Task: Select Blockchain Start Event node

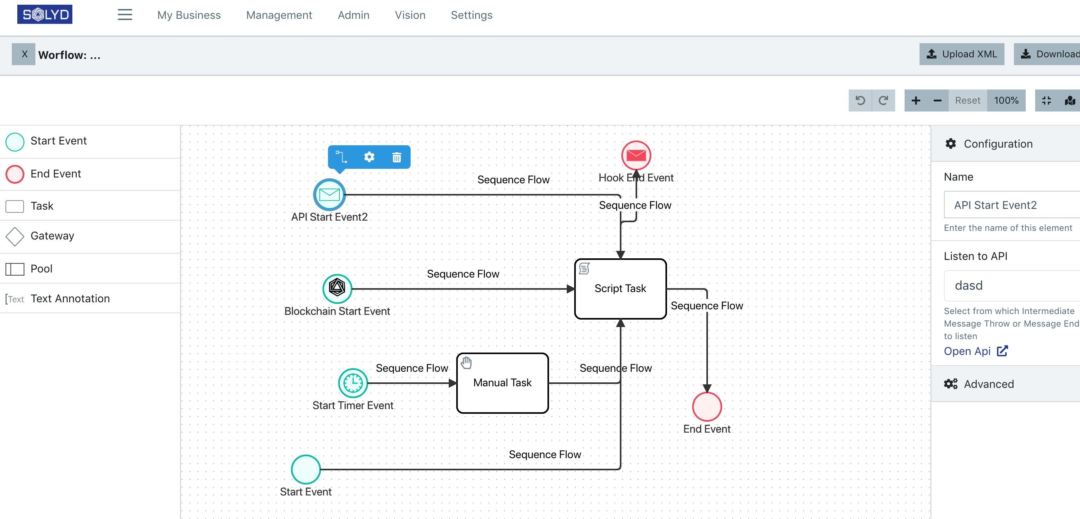Action: click(x=337, y=289)
